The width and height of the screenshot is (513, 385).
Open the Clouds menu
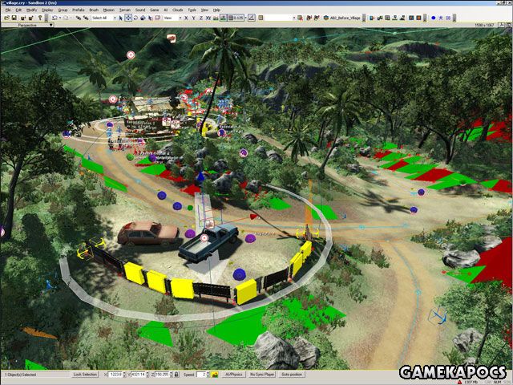click(178, 10)
